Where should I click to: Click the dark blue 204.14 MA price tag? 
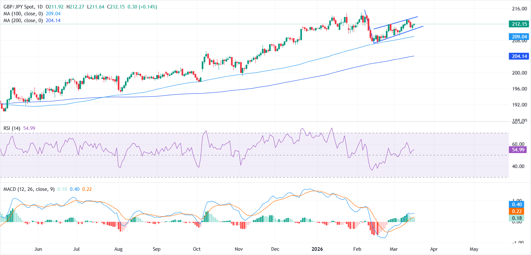point(519,56)
